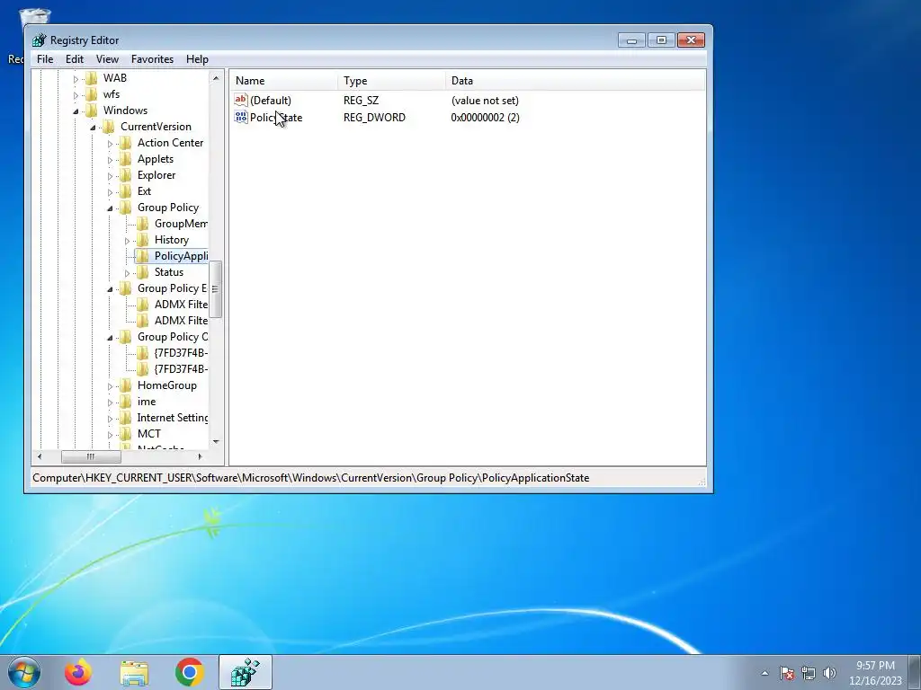Select the Windows key folder icon

click(x=91, y=111)
